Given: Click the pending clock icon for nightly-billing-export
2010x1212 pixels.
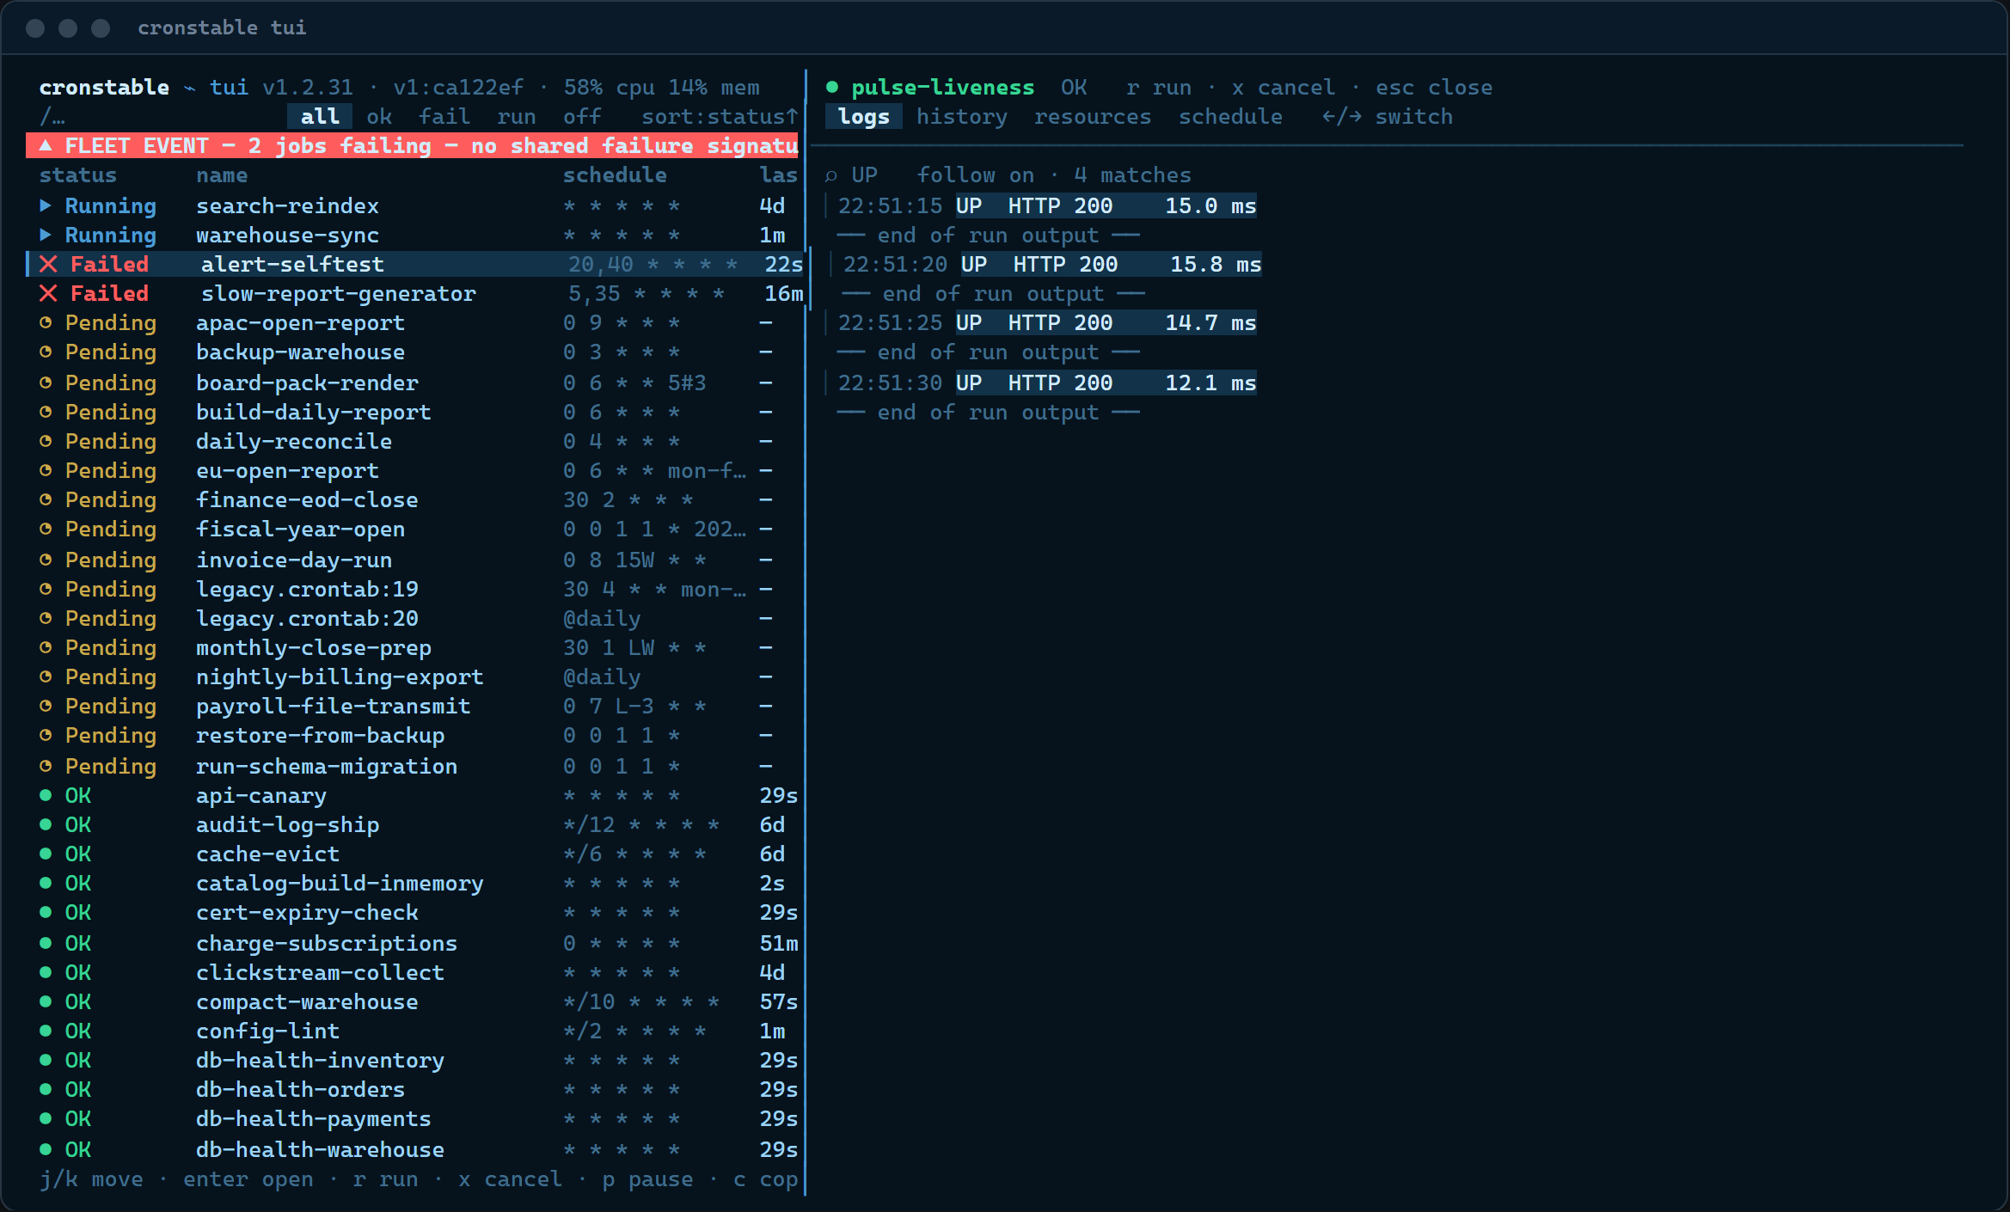Looking at the screenshot, I should pos(46,676).
